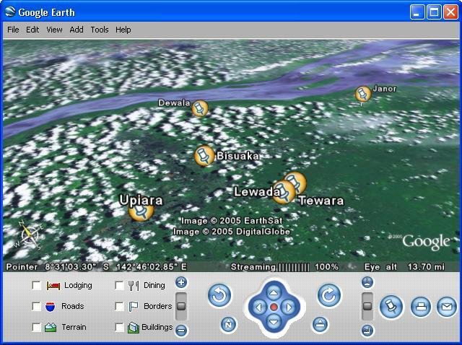This screenshot has width=462, height=345.
Task: Click the Borders layer label
Action: (x=157, y=307)
